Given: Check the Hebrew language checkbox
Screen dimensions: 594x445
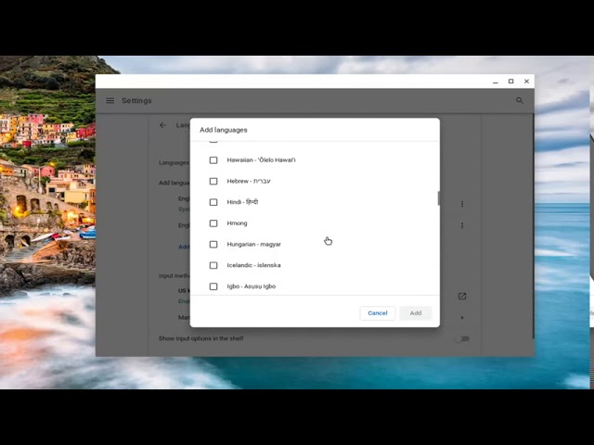Looking at the screenshot, I should tap(213, 182).
